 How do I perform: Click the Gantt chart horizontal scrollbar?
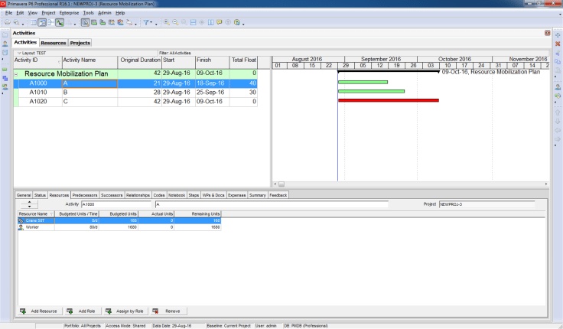411,184
